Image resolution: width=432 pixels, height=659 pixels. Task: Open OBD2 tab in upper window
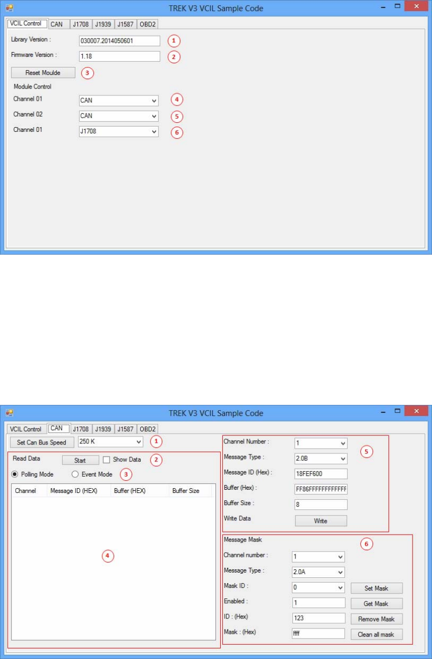[x=148, y=24]
